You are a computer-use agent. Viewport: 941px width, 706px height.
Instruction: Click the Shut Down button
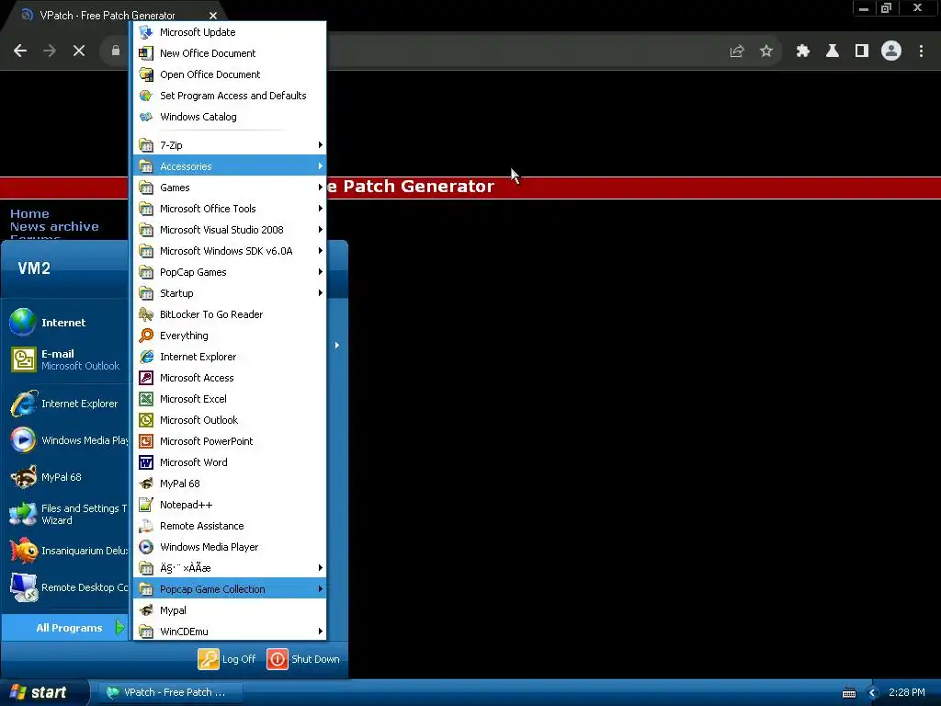point(303,659)
